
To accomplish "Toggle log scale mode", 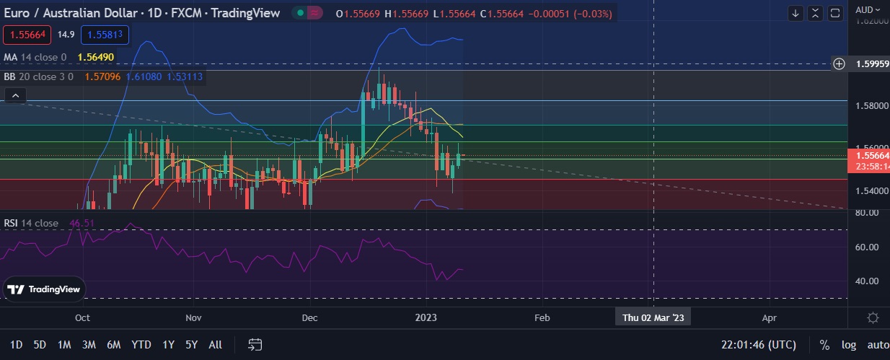I will pyautogui.click(x=849, y=345).
